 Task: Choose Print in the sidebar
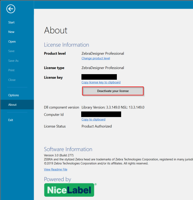[11, 70]
